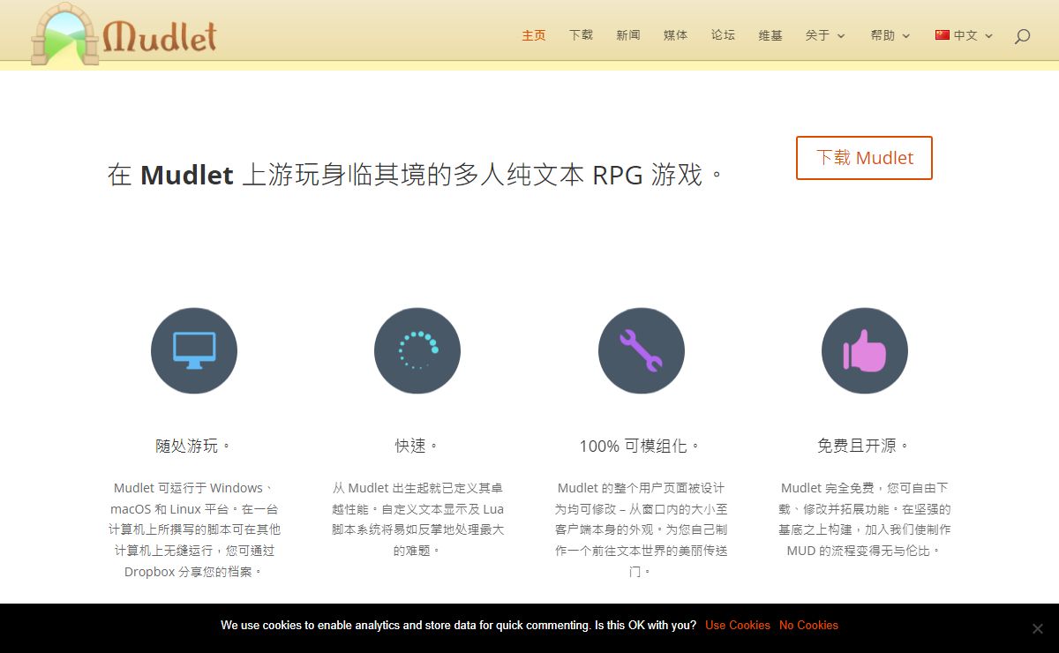Open the 媒体 menu item

(676, 35)
